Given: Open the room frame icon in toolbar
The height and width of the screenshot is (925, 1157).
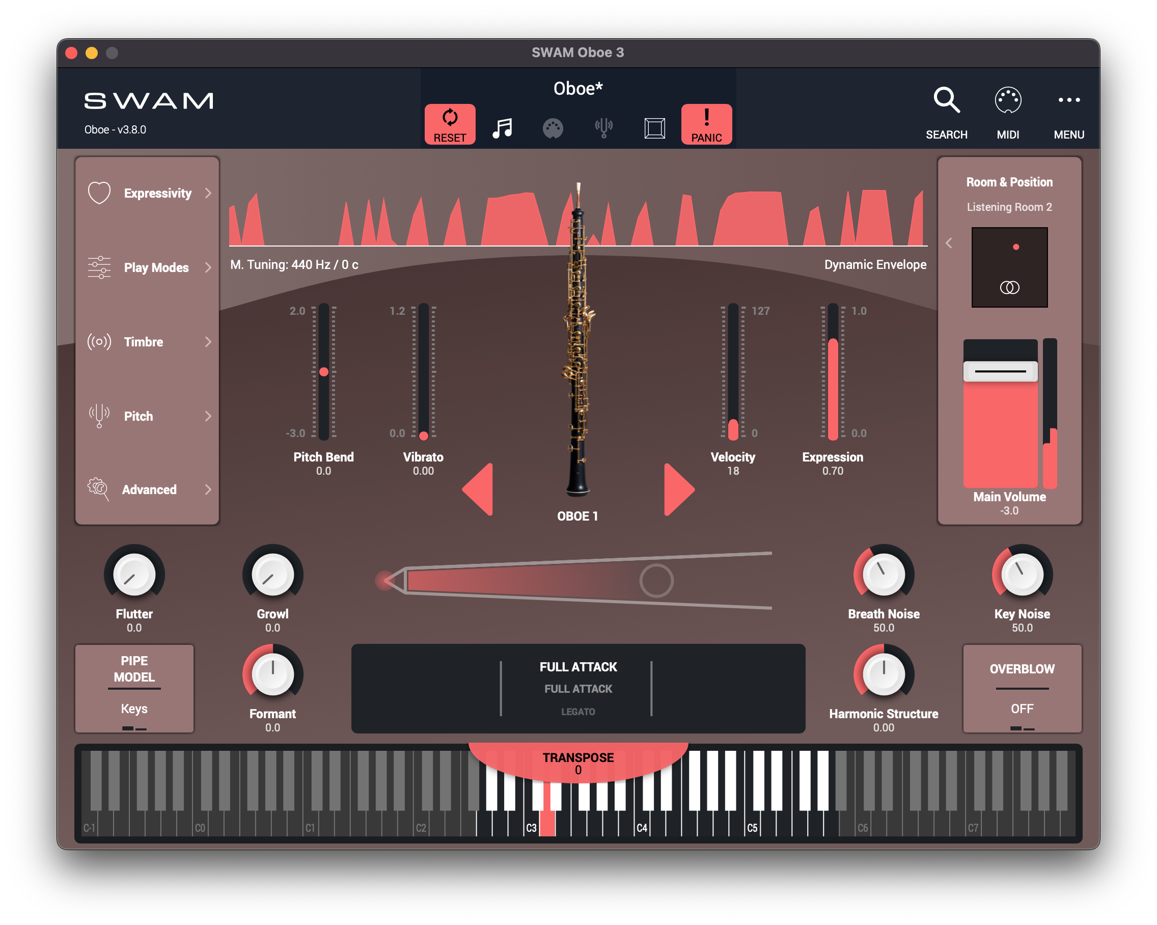Looking at the screenshot, I should coord(654,128).
